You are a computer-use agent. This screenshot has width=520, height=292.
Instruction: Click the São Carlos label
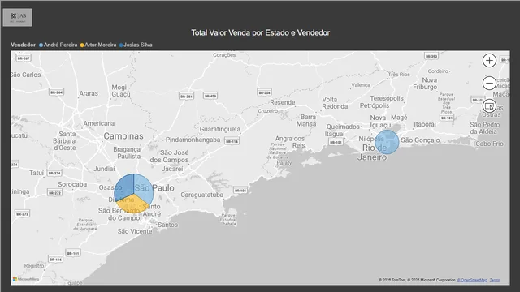(26, 75)
